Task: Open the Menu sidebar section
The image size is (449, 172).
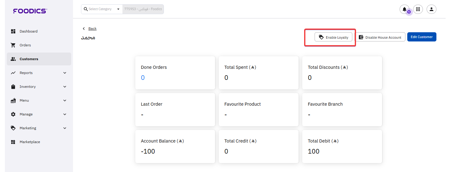Action: (x=24, y=100)
